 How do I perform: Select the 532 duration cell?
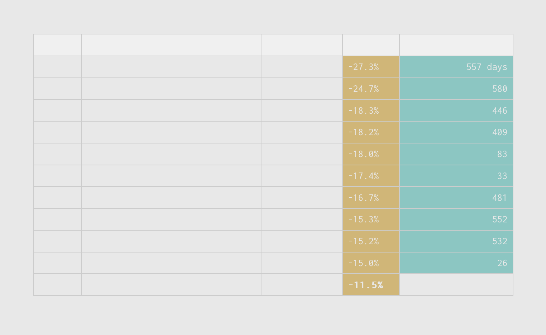456,241
